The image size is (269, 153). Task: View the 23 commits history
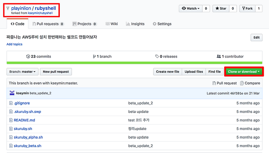[38, 56]
